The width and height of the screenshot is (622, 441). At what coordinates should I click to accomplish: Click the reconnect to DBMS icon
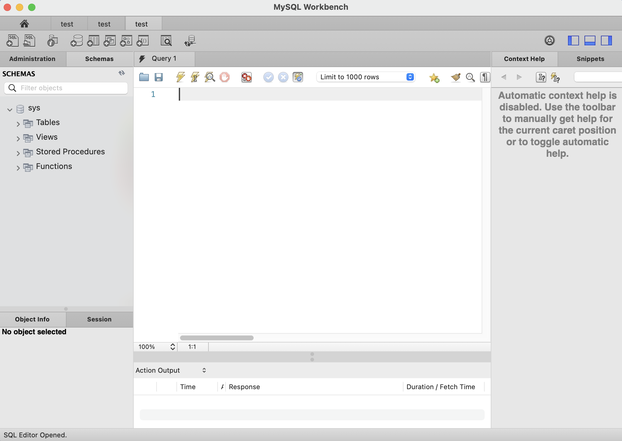pos(190,41)
